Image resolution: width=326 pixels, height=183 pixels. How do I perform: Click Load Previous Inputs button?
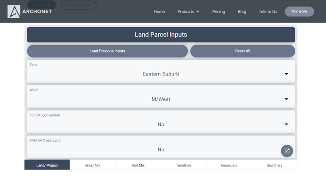coord(107,51)
